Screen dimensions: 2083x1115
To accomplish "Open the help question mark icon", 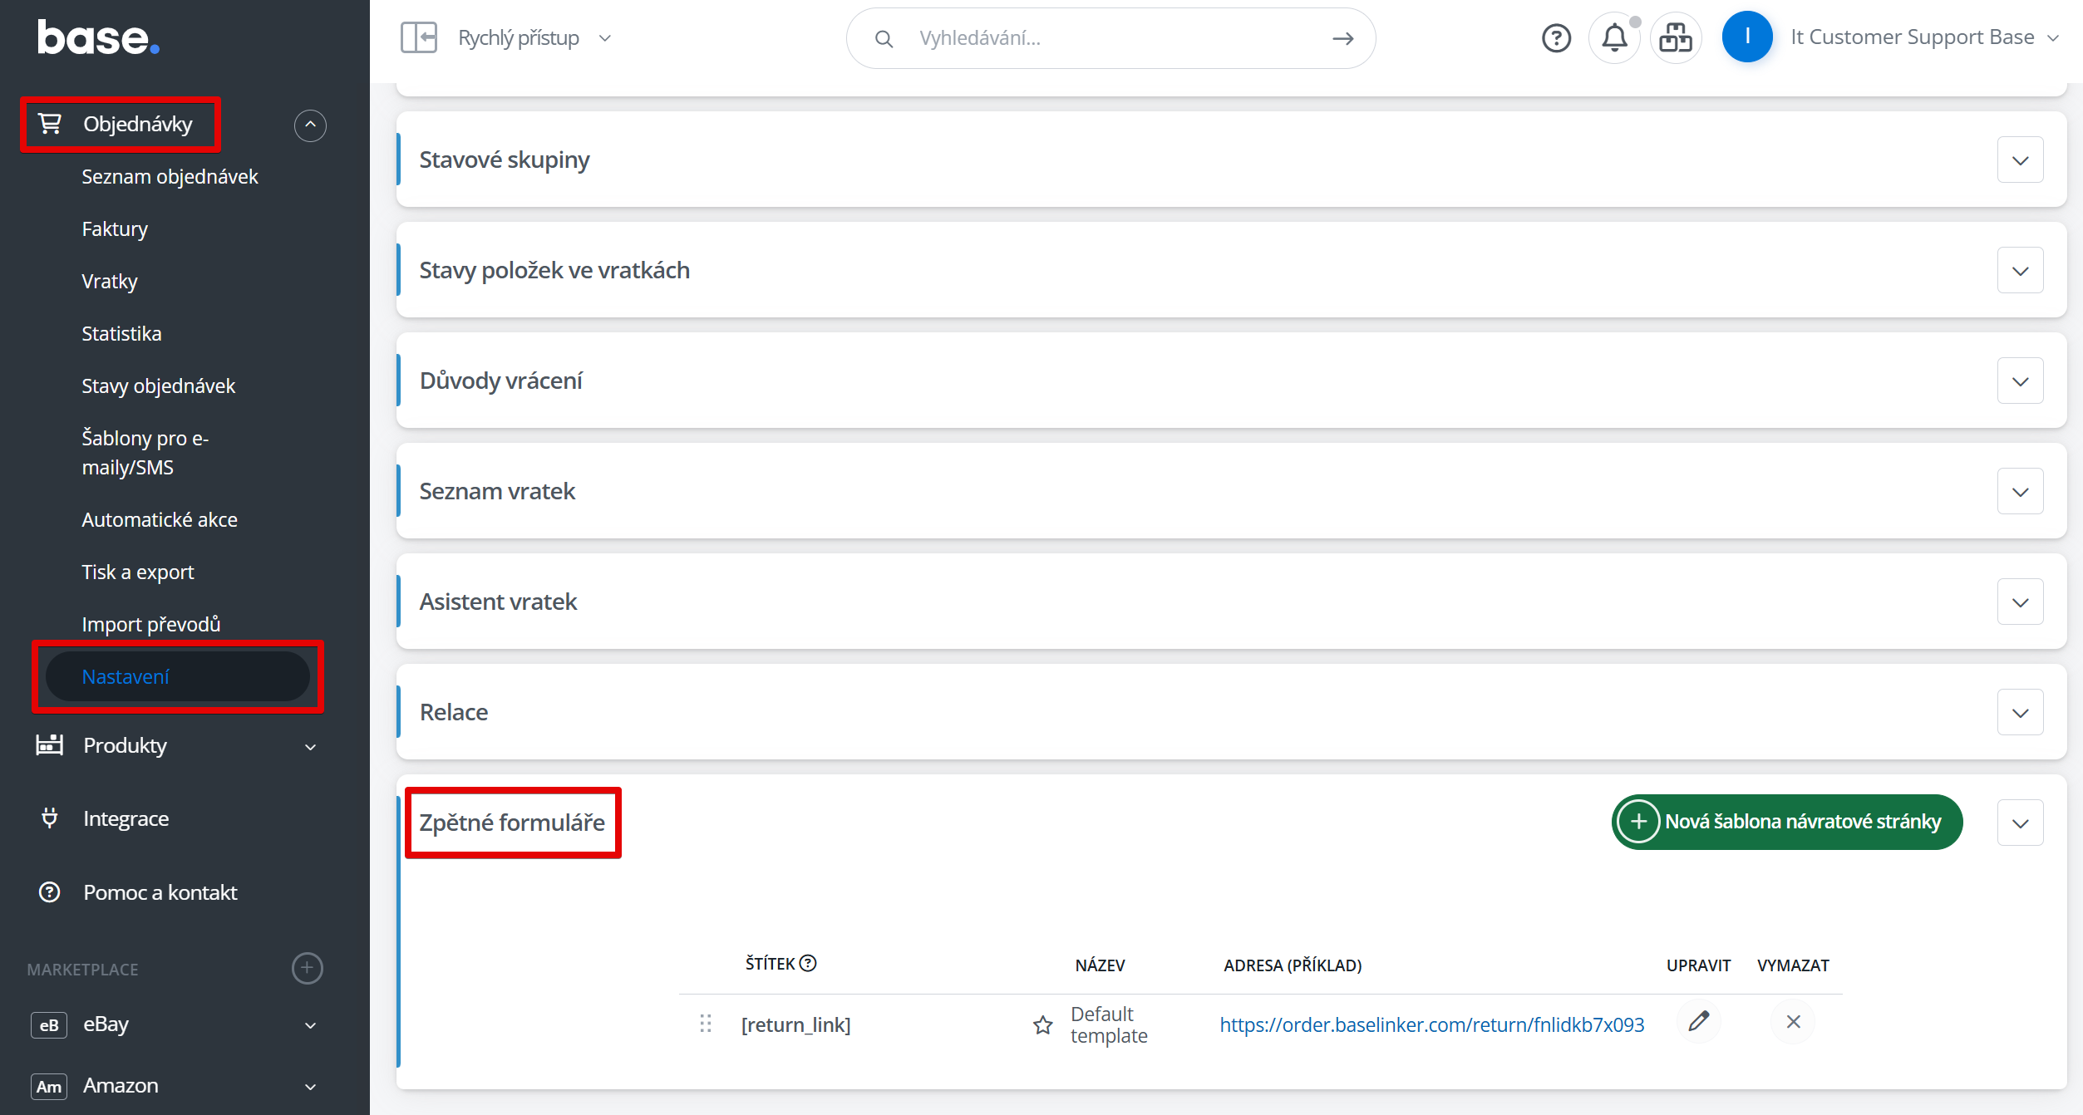I will click(1556, 38).
